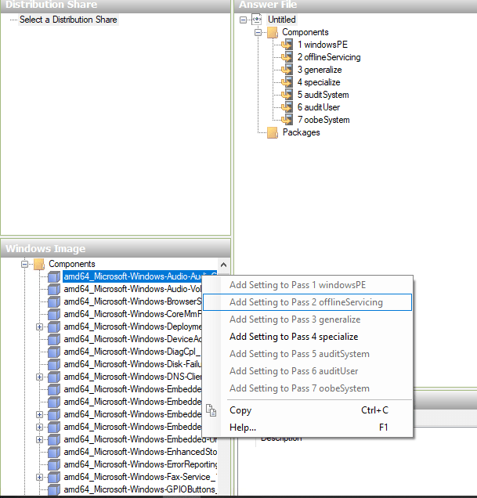Choose Add Setting to Pass 4 specialize

(x=307, y=337)
